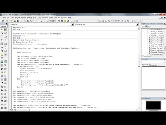166x125 pixels.
Task: Click the code window horizontal scrollbar
Action: [76, 110]
